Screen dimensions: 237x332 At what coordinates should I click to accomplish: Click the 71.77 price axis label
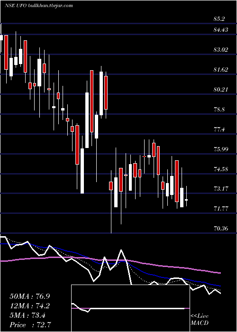point(221,209)
